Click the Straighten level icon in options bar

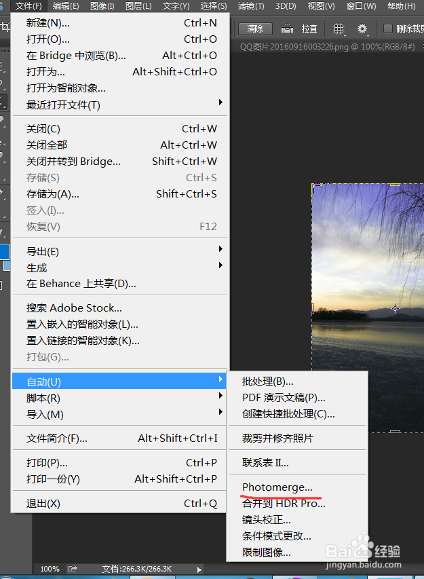287,29
